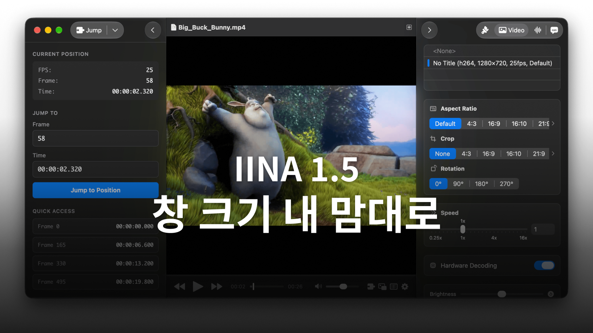Select quick access Frame 0 entry

click(96, 226)
